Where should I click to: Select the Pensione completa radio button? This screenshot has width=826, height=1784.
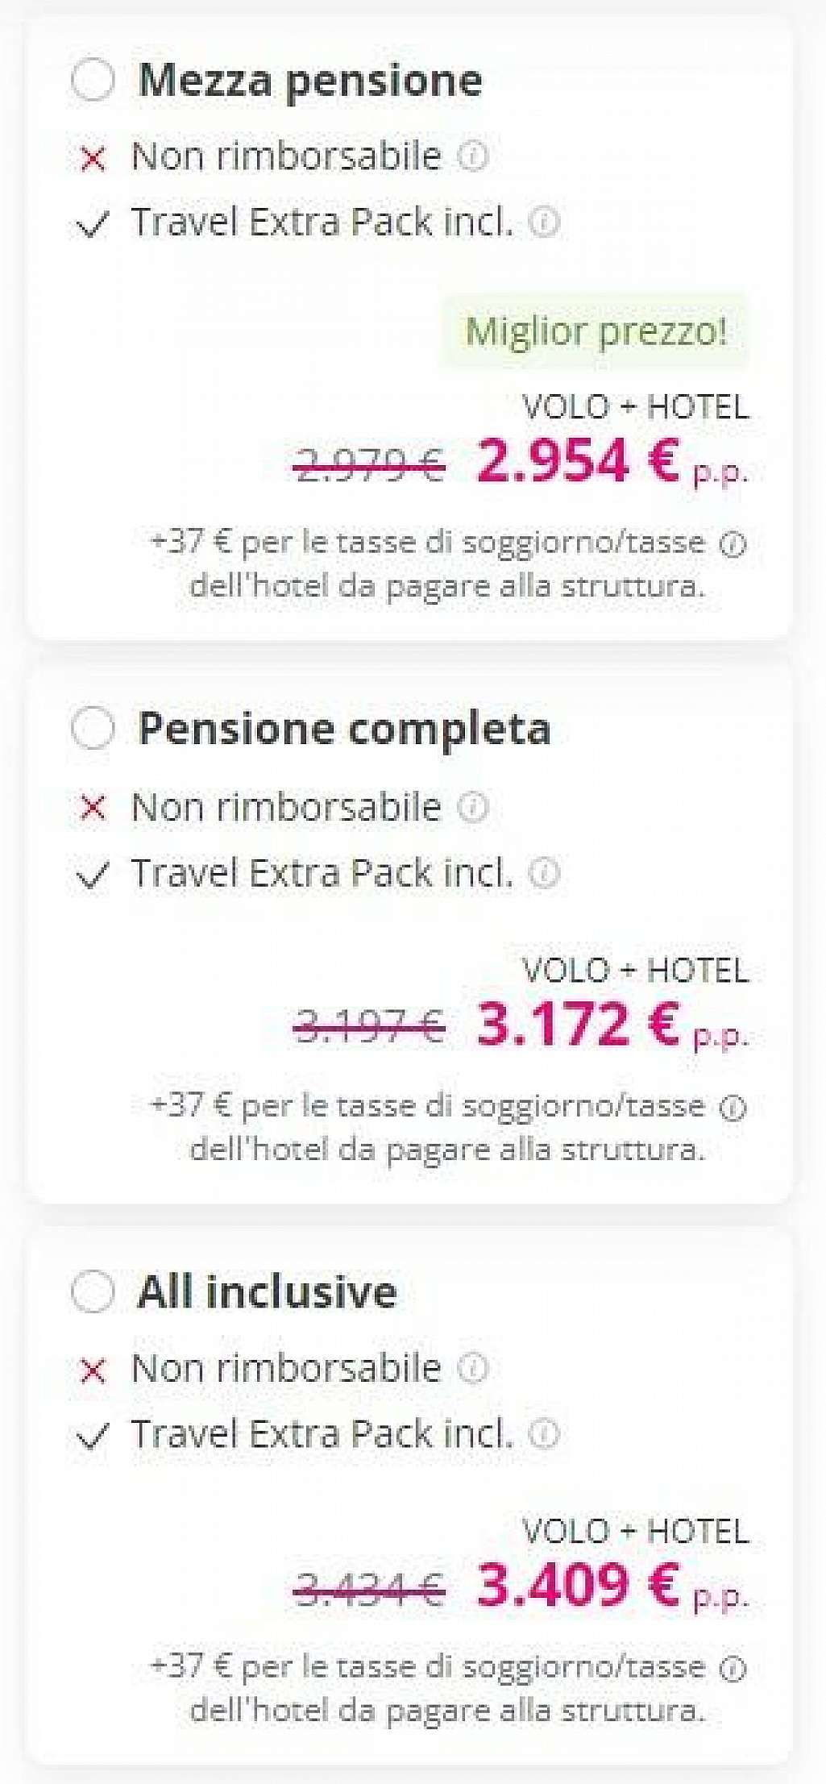pos(93,727)
